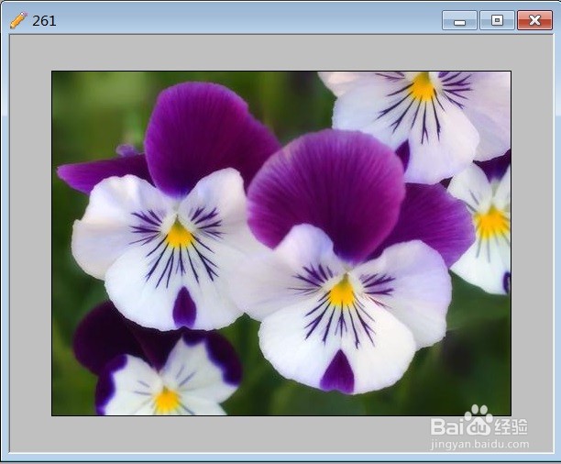Click the pencil icon in the title bar
This screenshot has height=464, width=561.
pyautogui.click(x=18, y=20)
